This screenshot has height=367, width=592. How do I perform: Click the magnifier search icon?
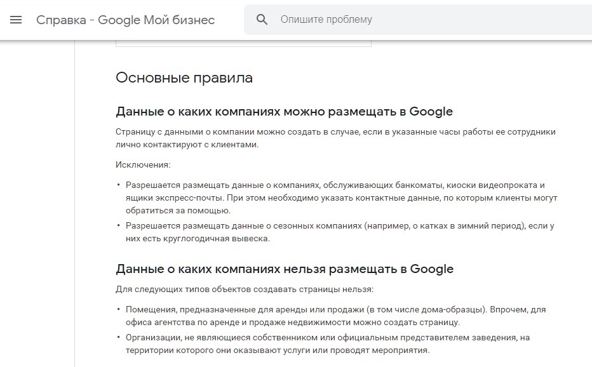[x=262, y=20]
